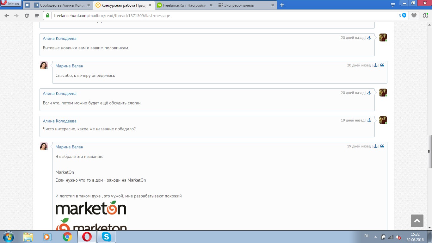The image size is (432, 243).
Task: Open Windows Explorer from the taskbar
Action: (28, 237)
